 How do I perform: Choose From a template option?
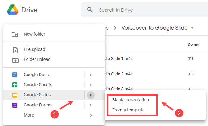point(128,110)
